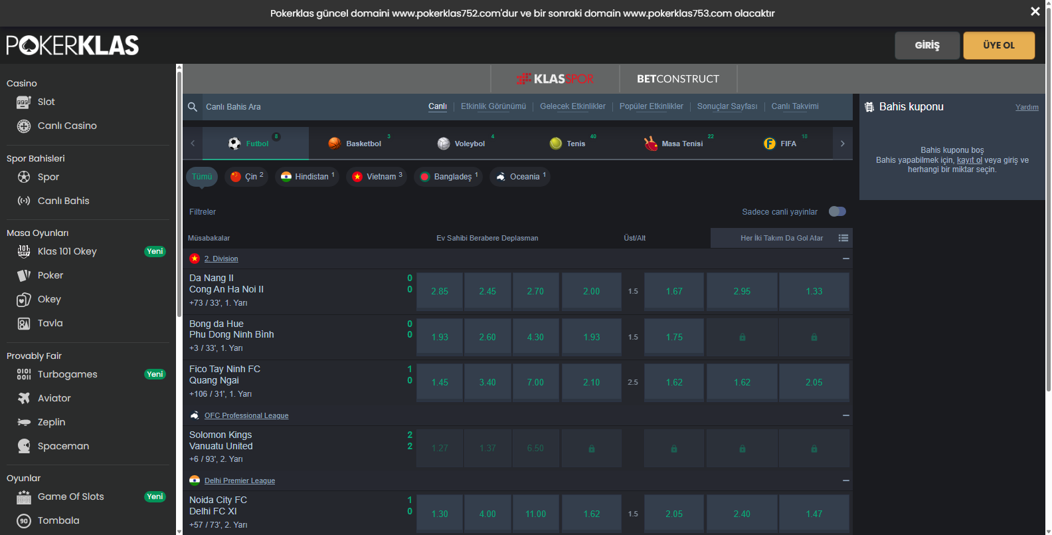Click Vietnam flag next to 2. Division
1052x535 pixels.
click(x=195, y=259)
